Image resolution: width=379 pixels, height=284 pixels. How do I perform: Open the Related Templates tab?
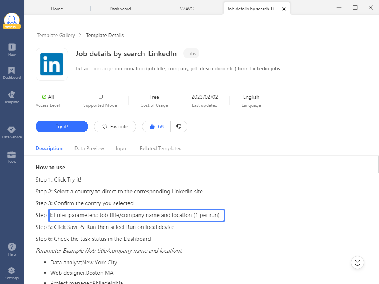[160, 149]
